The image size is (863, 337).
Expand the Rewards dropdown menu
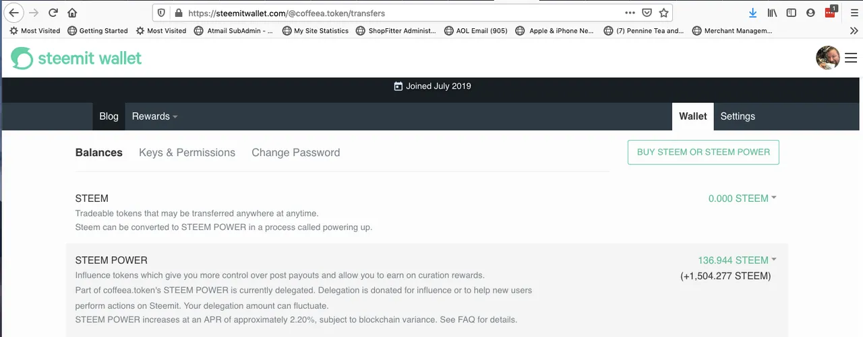(x=154, y=116)
